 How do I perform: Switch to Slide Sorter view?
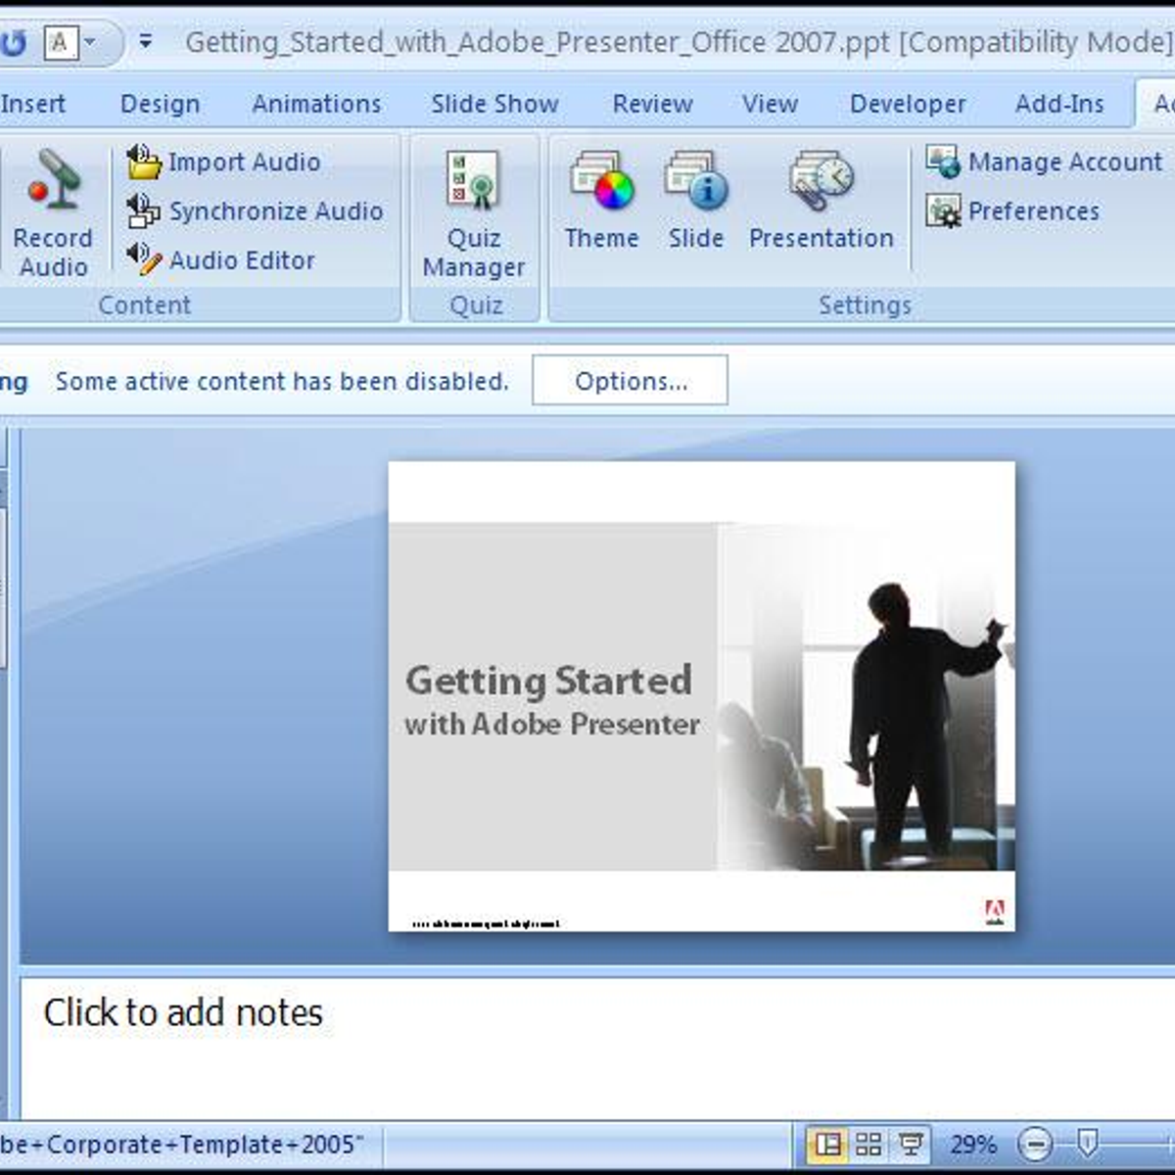click(x=869, y=1144)
